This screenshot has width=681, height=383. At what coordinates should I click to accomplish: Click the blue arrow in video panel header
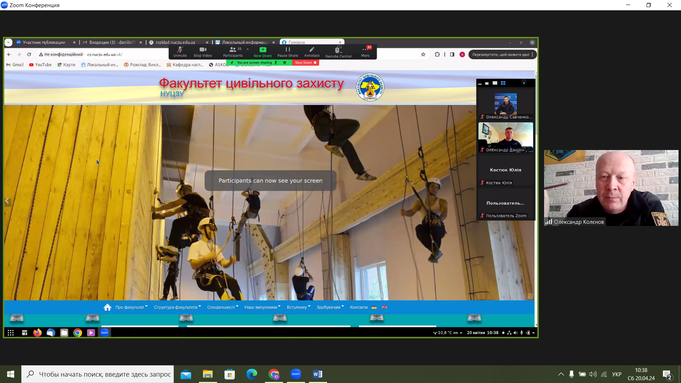(x=524, y=83)
